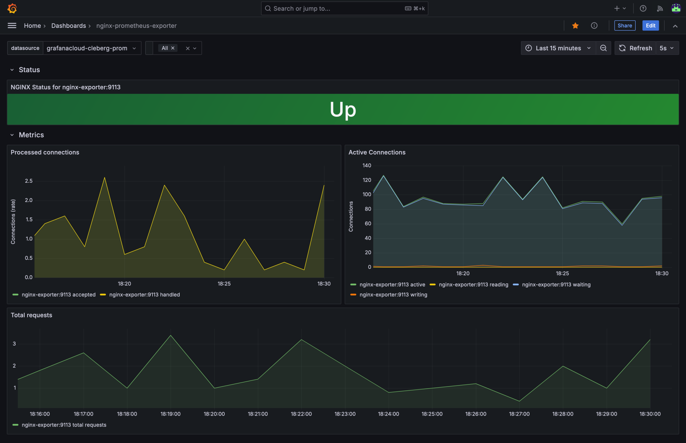The image size is (686, 443).
Task: Enter Edit mode for the dashboard
Action: (x=650, y=25)
